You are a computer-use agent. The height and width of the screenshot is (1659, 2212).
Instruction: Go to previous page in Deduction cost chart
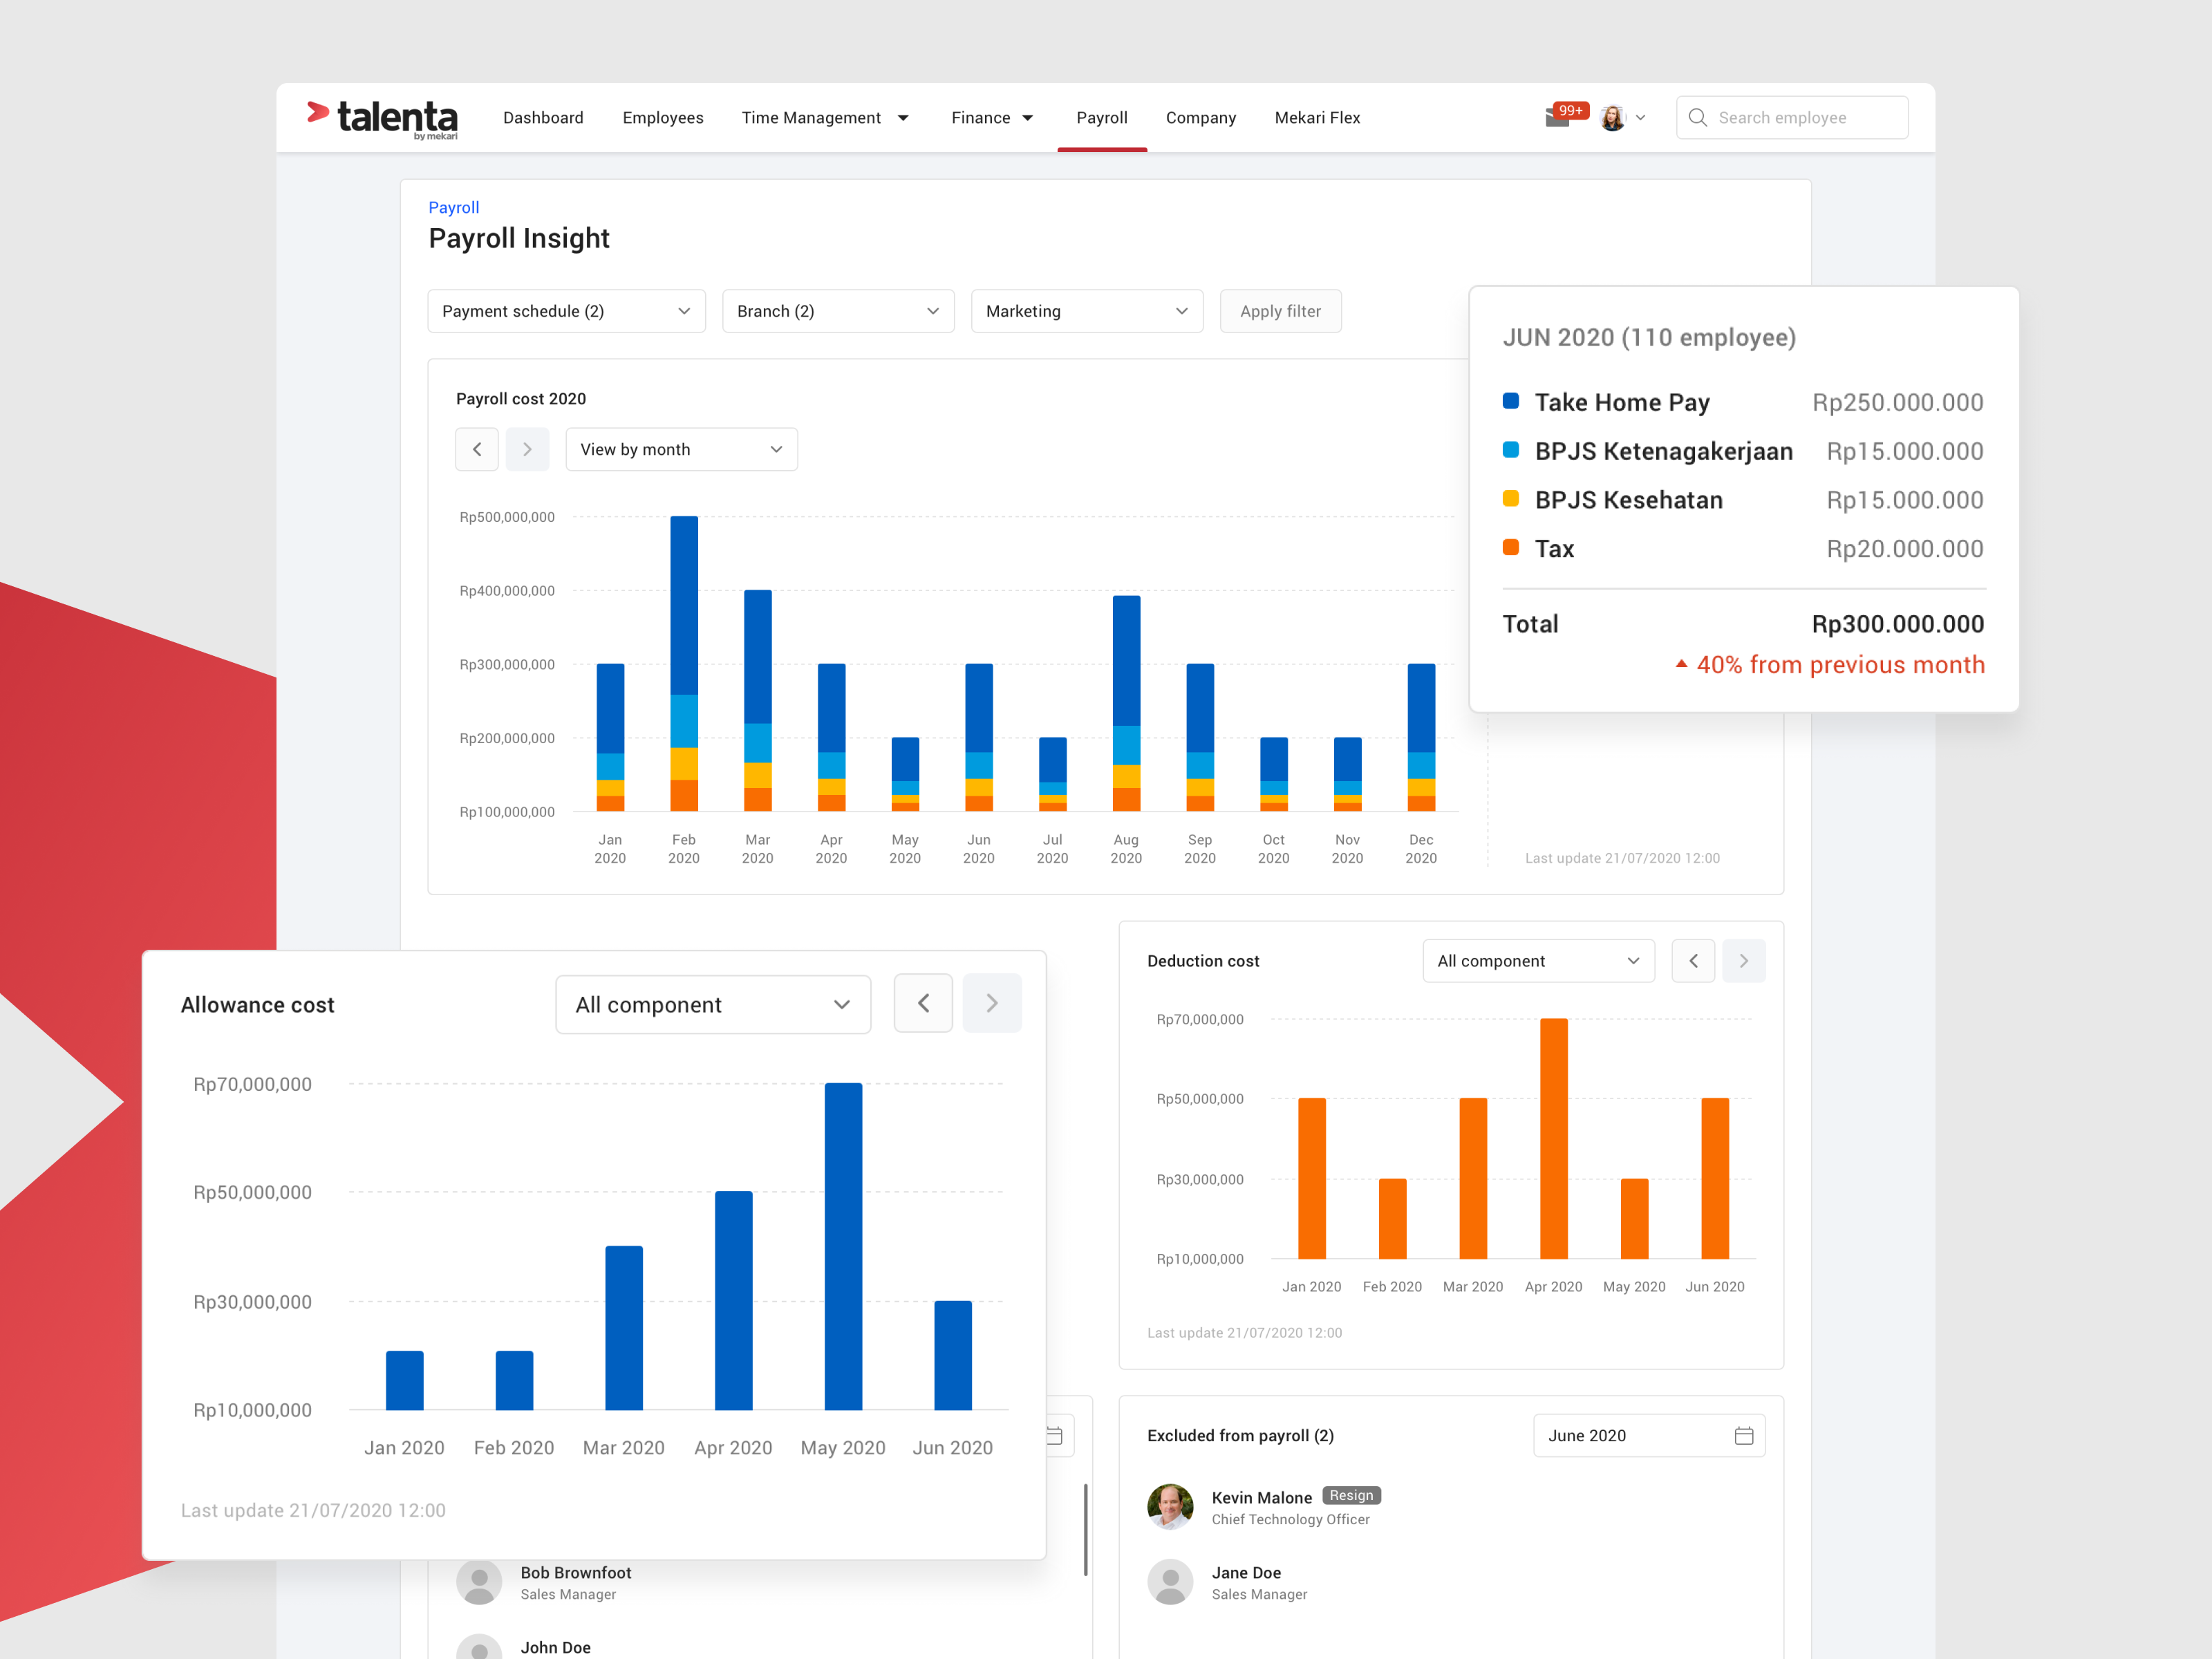coord(1693,961)
